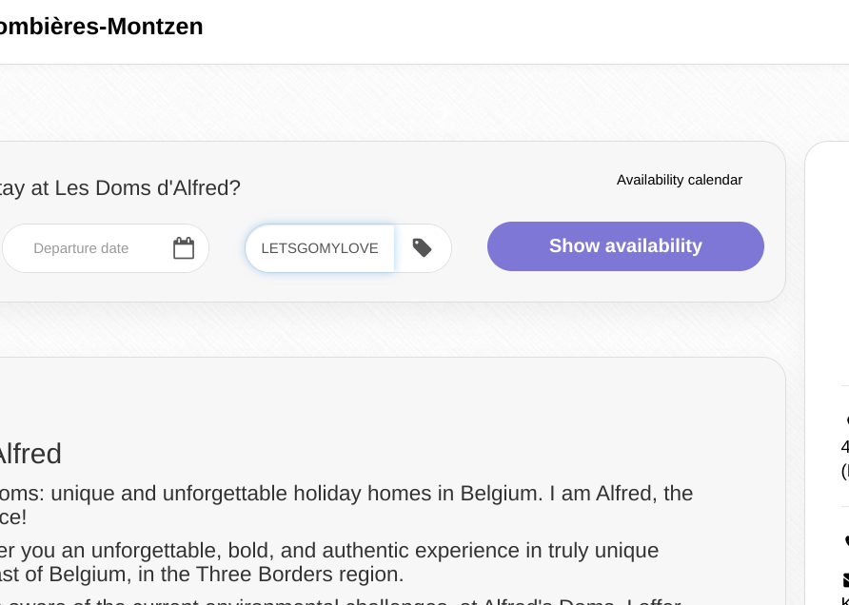Click the envelope icon at right edge
The height and width of the screenshot is (605, 849).
[845, 579]
